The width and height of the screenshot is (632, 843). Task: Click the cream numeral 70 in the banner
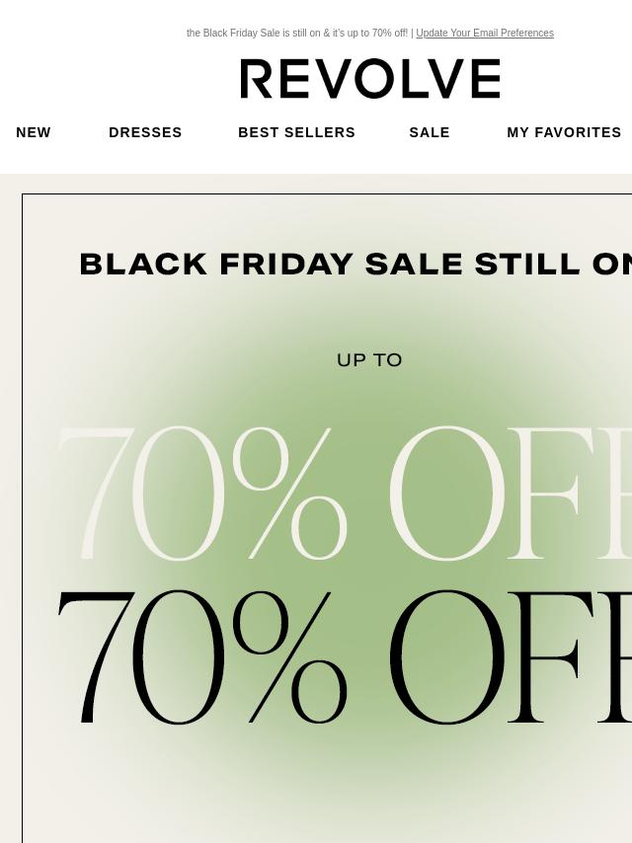coord(141,493)
